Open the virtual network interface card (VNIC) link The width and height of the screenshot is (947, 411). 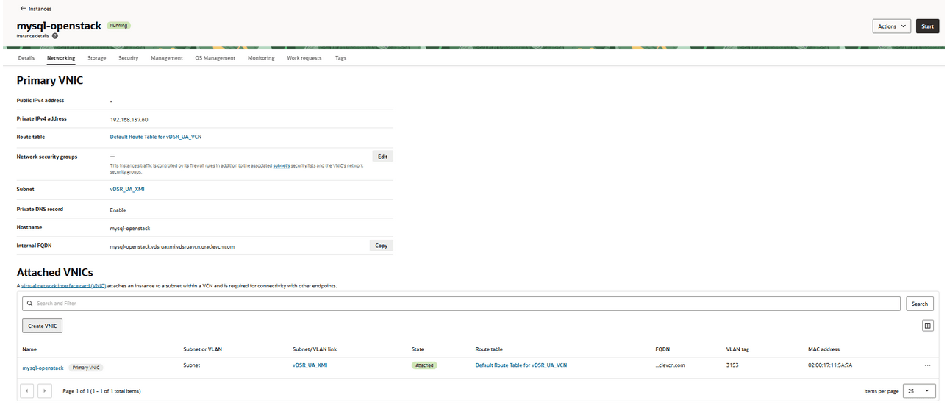[63, 285]
